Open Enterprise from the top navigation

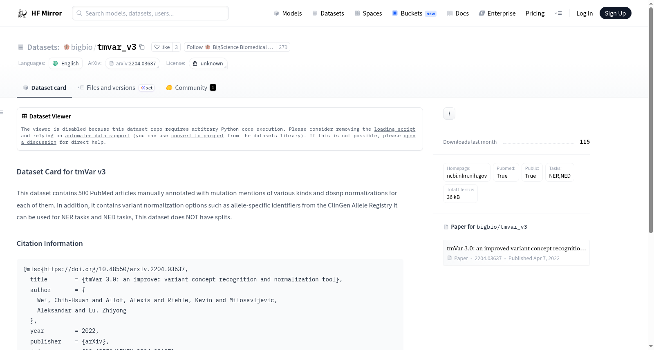pos(497,13)
